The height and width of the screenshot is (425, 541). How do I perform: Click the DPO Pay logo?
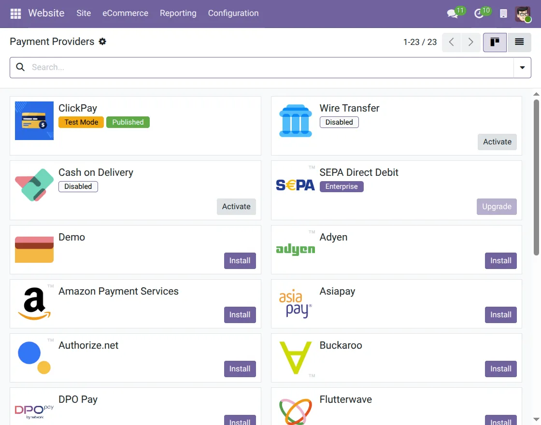[x=34, y=411]
